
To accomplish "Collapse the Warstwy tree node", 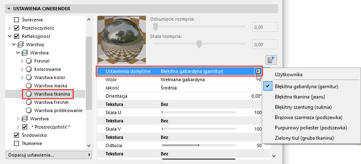I will pyautogui.click(x=14, y=45).
